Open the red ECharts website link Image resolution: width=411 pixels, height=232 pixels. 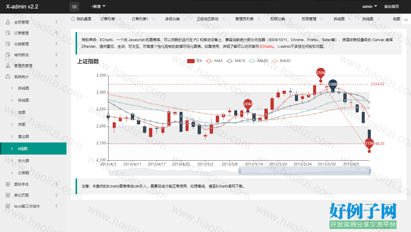(266, 47)
